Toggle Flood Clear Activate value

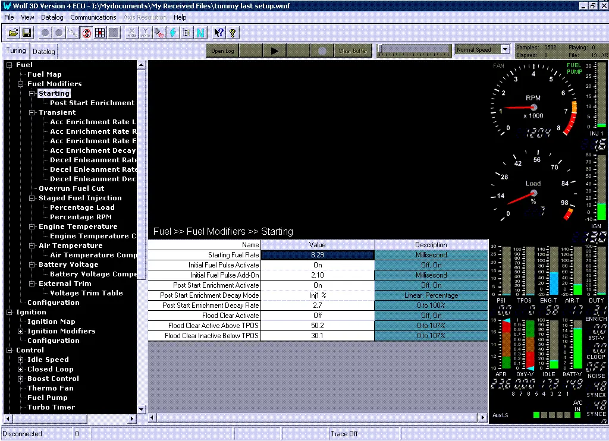point(318,316)
